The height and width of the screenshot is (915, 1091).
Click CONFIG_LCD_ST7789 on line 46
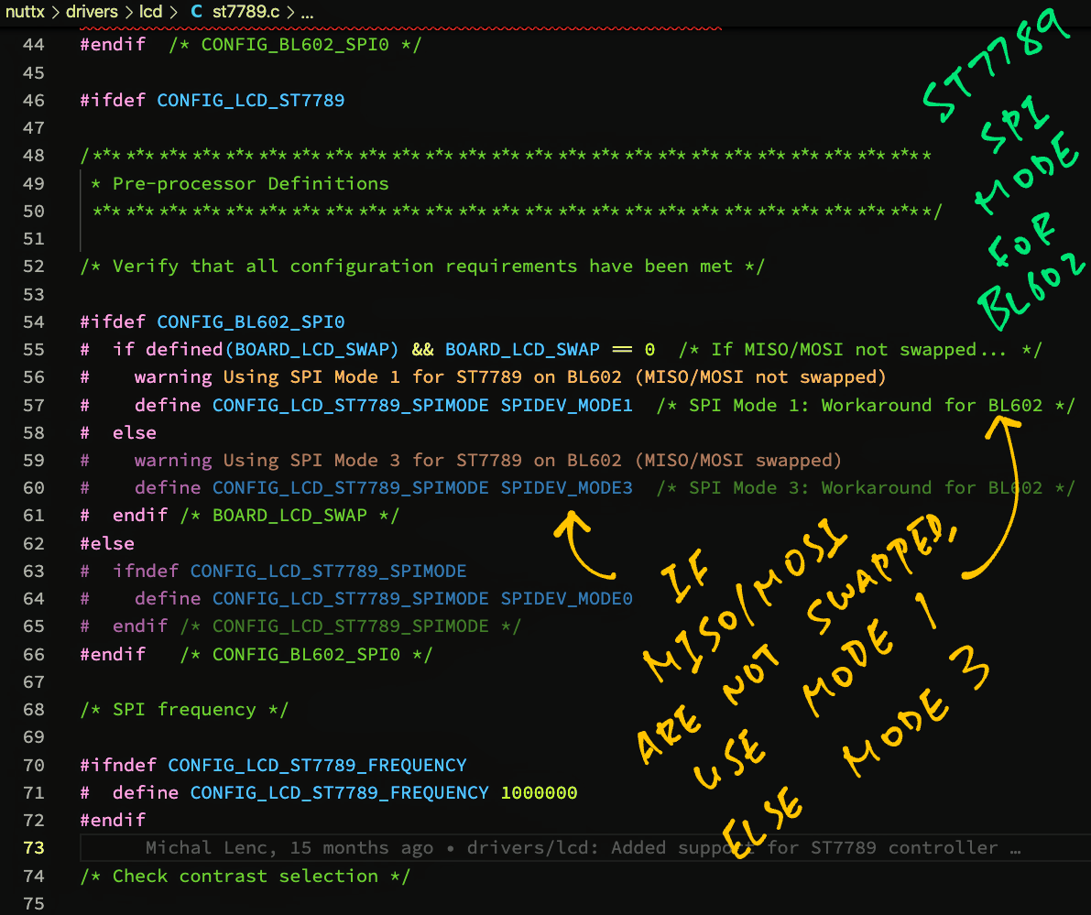251,100
